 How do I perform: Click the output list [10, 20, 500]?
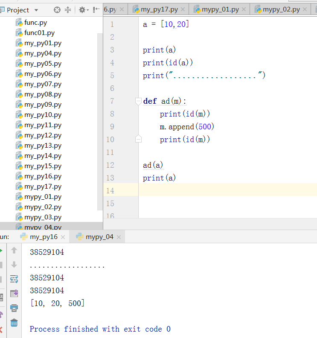coord(57,303)
